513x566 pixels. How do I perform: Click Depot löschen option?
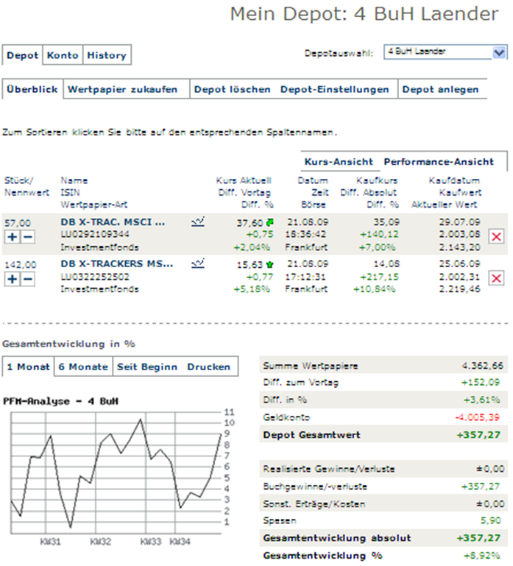pyautogui.click(x=232, y=90)
